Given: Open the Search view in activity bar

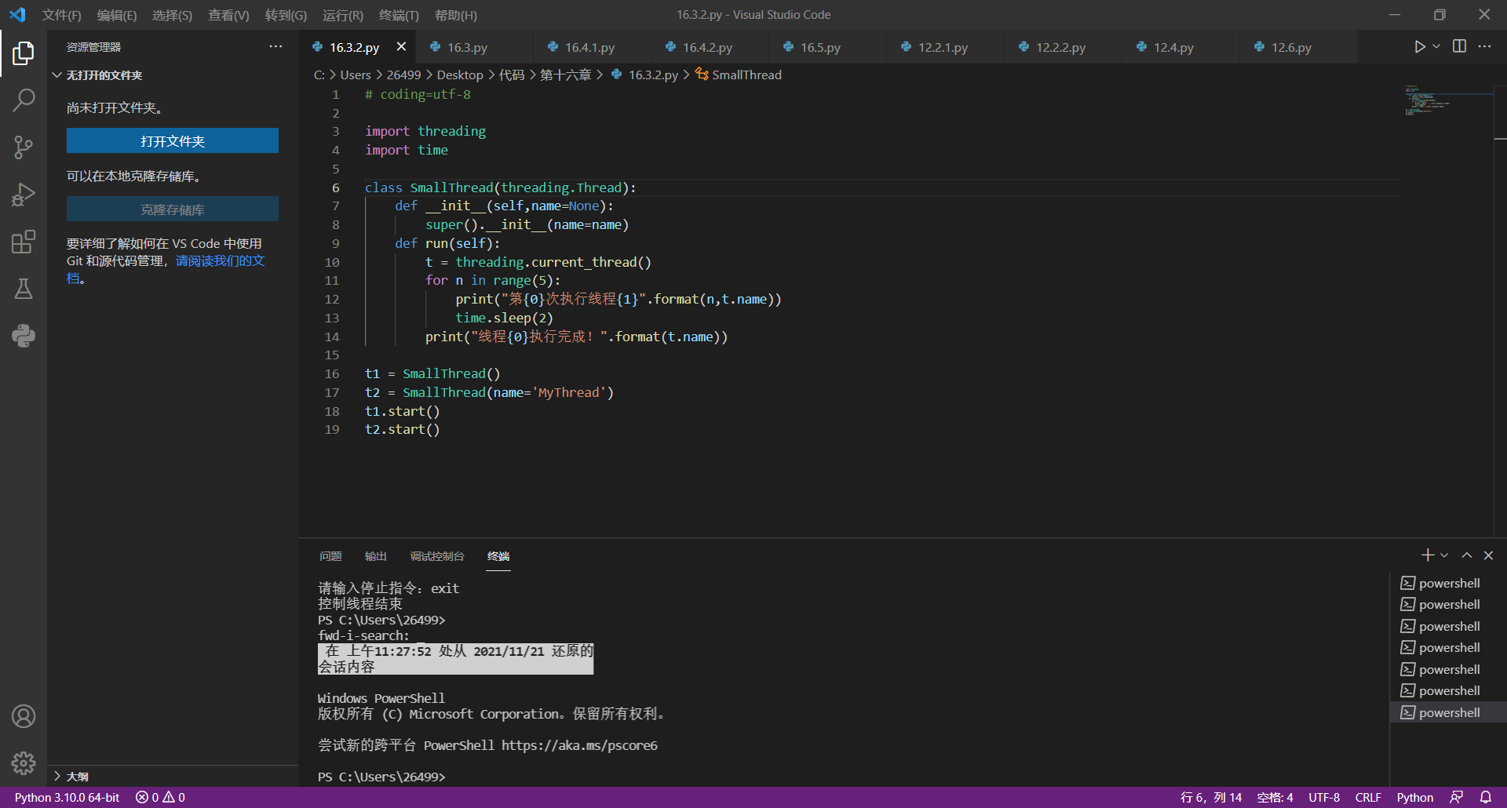Looking at the screenshot, I should (24, 100).
